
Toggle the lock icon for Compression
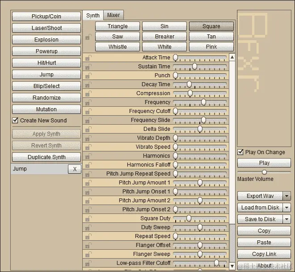coord(88,93)
